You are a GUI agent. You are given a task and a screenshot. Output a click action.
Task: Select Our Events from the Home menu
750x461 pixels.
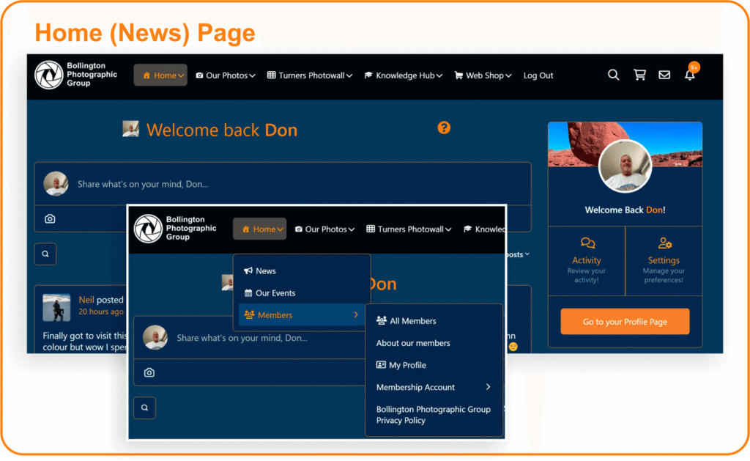(275, 293)
